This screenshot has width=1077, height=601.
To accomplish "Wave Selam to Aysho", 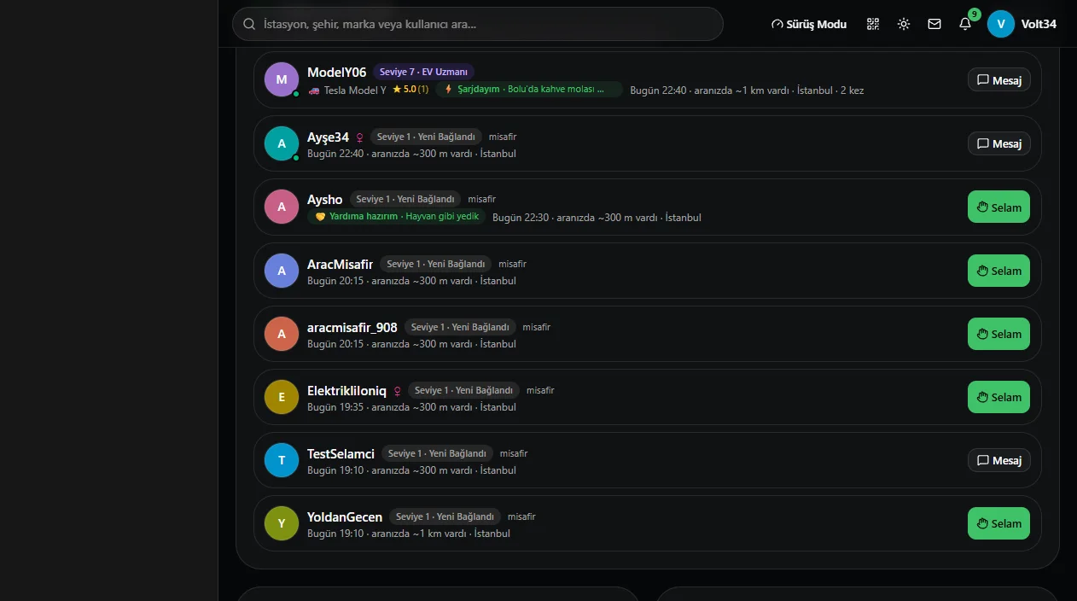I will [x=998, y=207].
